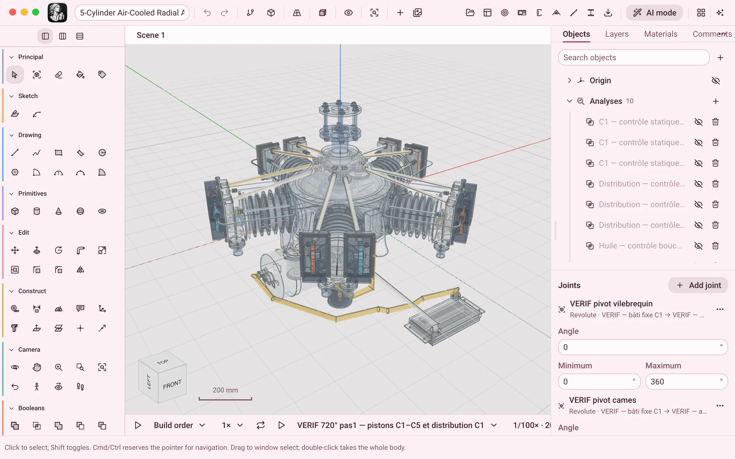This screenshot has height=459, width=735.
Task: Open the folder icon in top toolbar
Action: click(470, 13)
